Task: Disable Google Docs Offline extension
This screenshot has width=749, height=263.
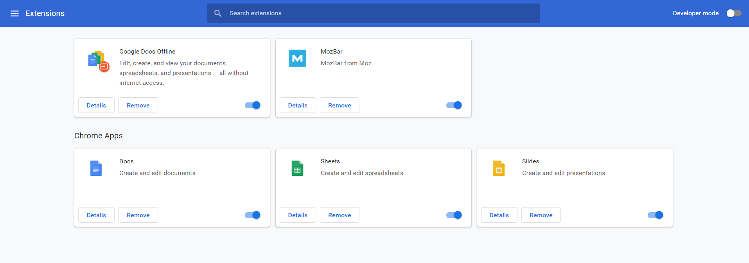Action: point(253,105)
